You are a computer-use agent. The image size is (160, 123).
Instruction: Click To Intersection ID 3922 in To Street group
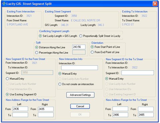[x=135, y=67]
